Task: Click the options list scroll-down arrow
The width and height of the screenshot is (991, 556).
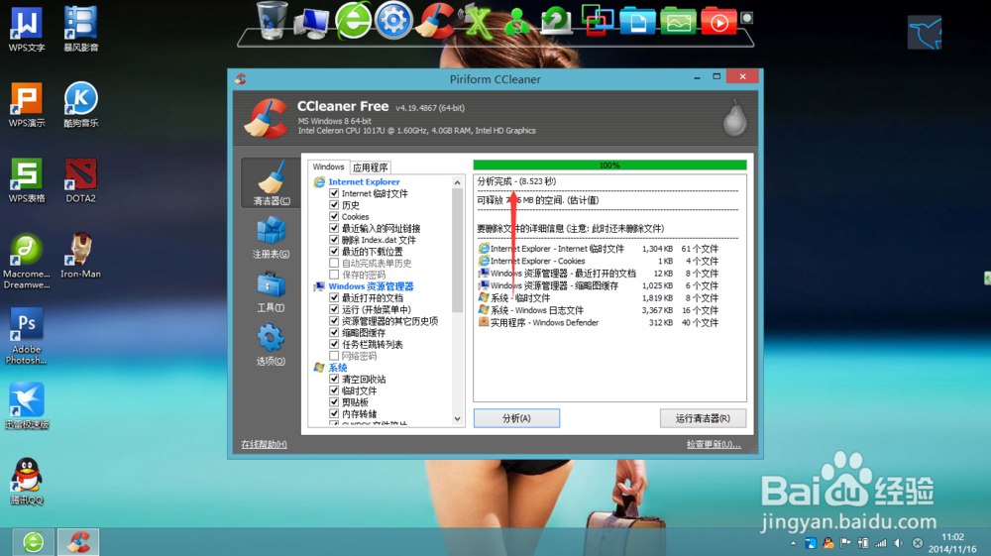Action: (458, 419)
